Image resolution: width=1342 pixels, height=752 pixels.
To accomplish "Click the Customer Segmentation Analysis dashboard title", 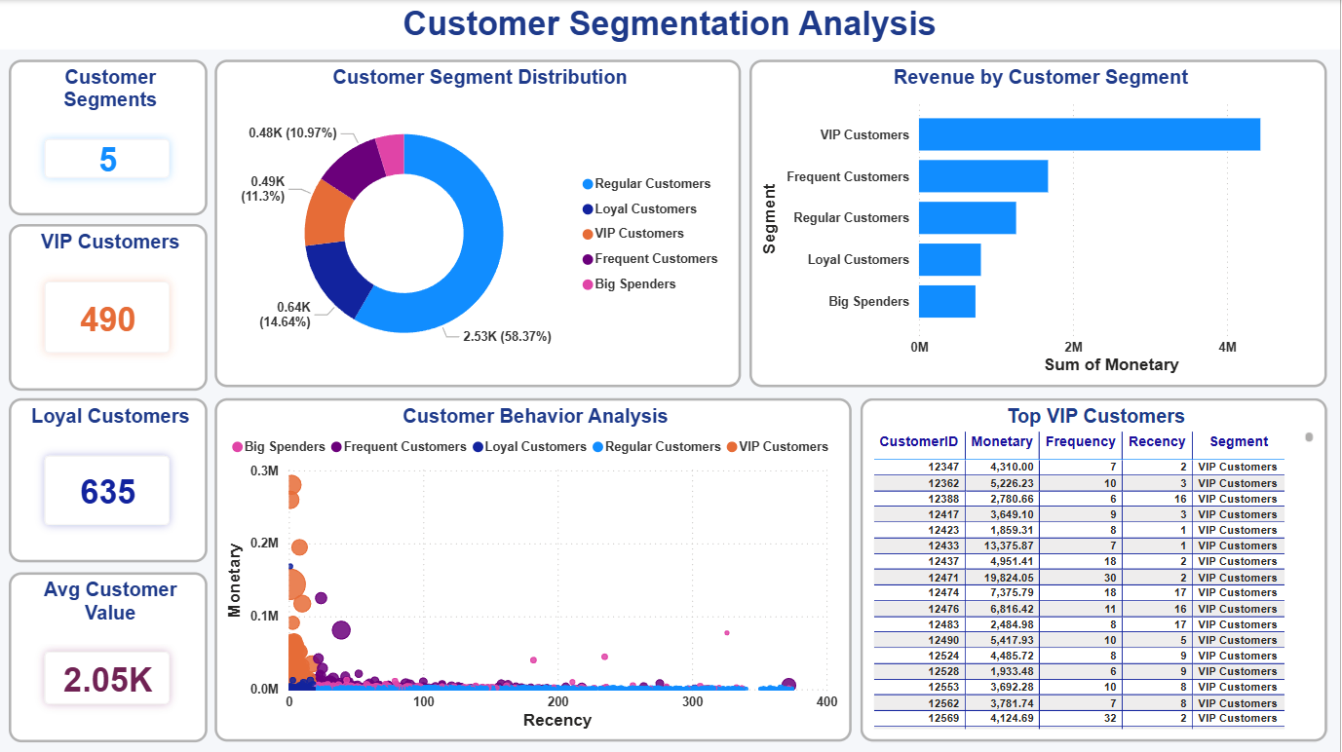I will coord(670,23).
